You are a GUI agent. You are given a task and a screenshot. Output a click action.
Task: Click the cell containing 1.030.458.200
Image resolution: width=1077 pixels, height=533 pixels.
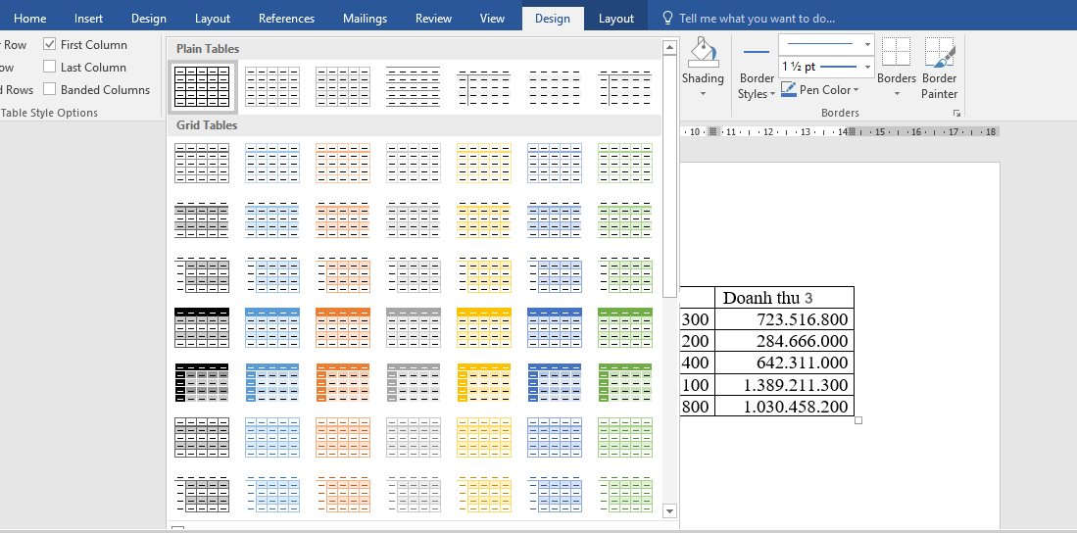pos(784,406)
